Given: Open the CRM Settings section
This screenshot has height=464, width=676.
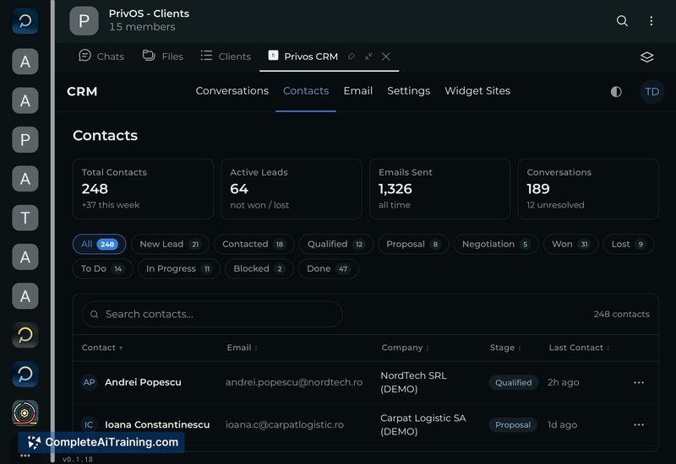Looking at the screenshot, I should pos(408,91).
